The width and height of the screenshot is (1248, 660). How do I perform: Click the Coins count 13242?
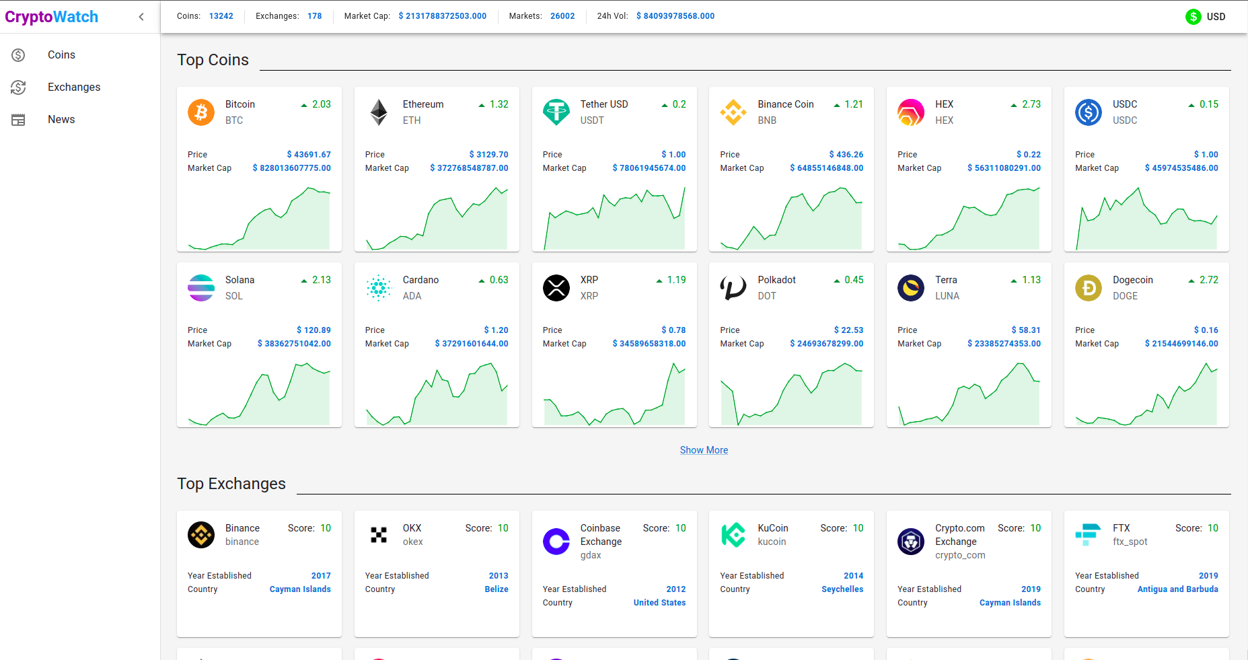click(221, 16)
